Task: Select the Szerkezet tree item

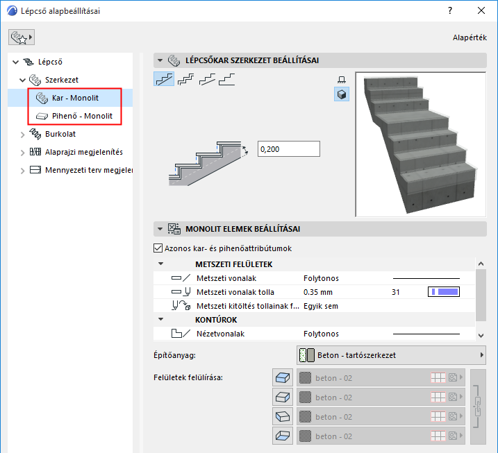Action: coord(62,80)
